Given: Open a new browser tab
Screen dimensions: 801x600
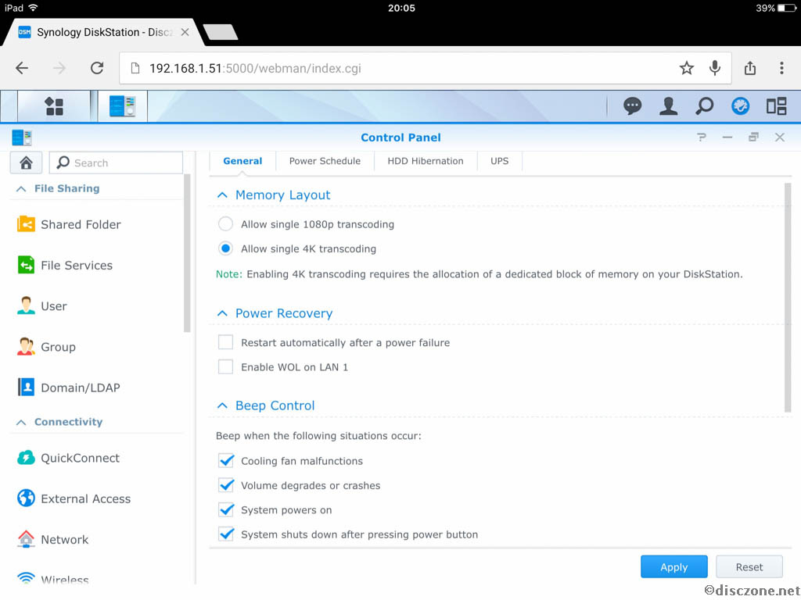Looking at the screenshot, I should point(220,32).
